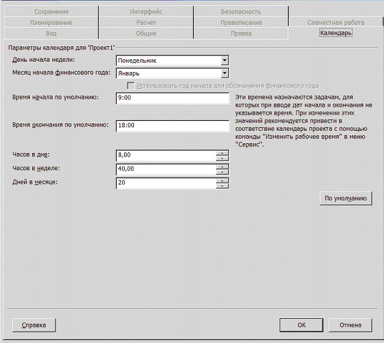
Task: Click the label Время окончания по умолчанию
Action: tap(61, 125)
